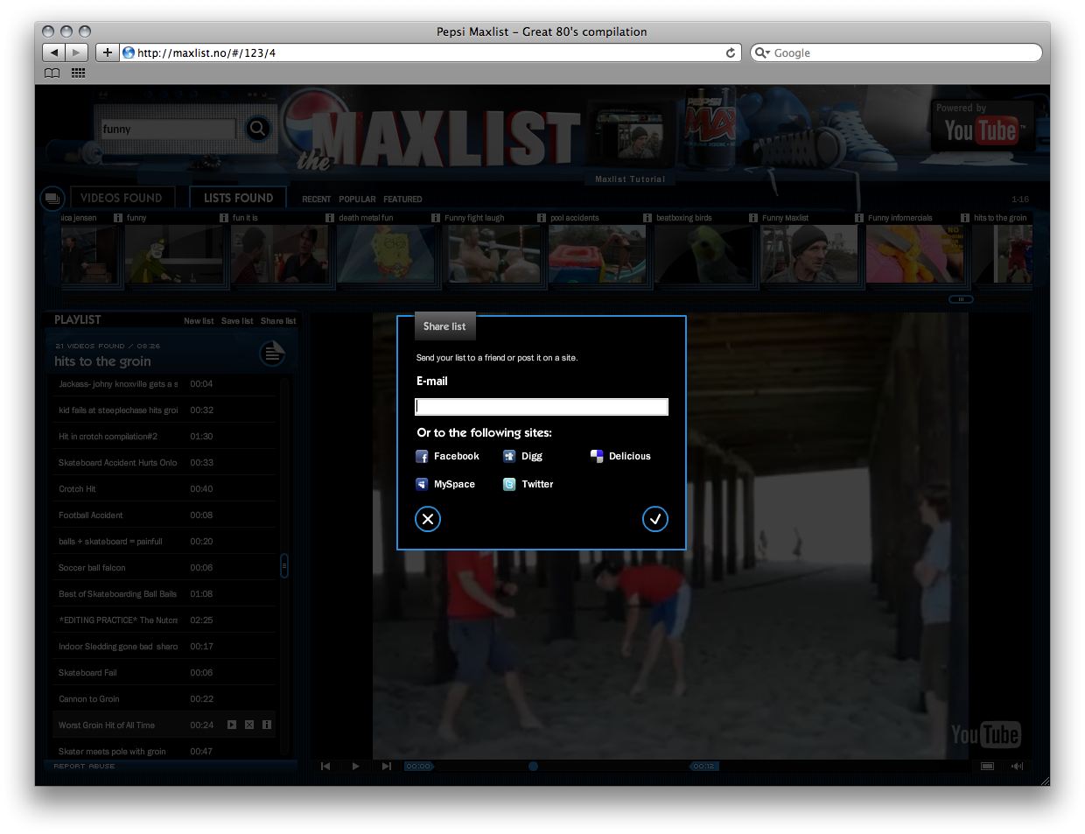
Task: Switch to the Lists Found tab
Action: coord(238,198)
